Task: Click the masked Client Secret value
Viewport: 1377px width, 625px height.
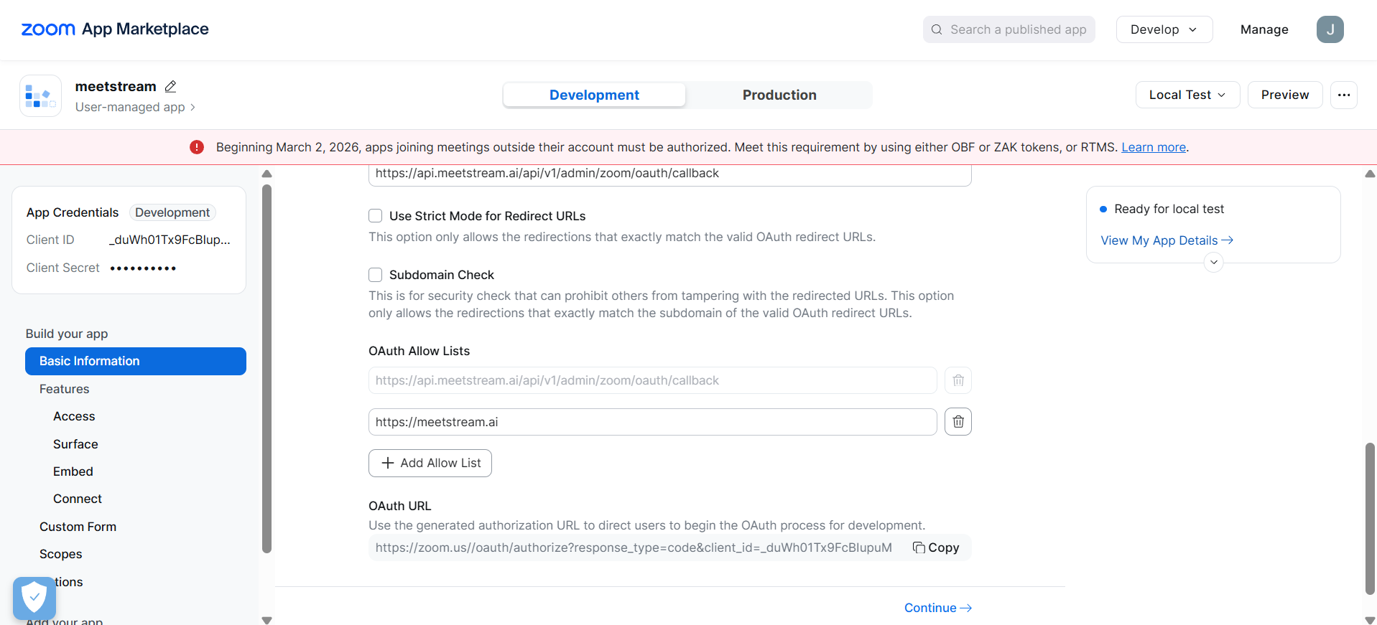Action: 143,268
